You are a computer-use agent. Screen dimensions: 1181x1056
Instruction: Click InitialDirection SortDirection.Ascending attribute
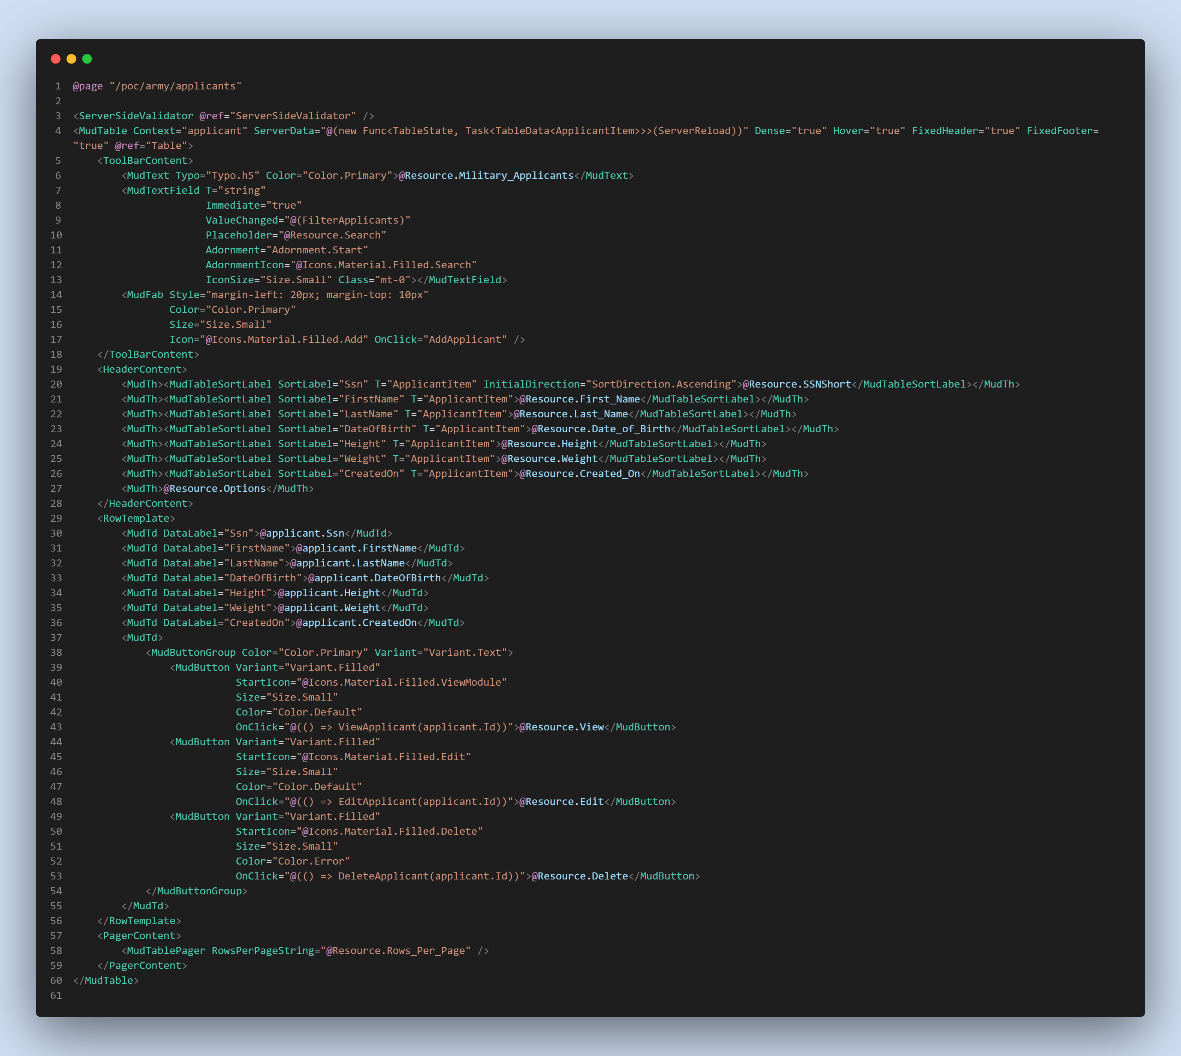610,384
